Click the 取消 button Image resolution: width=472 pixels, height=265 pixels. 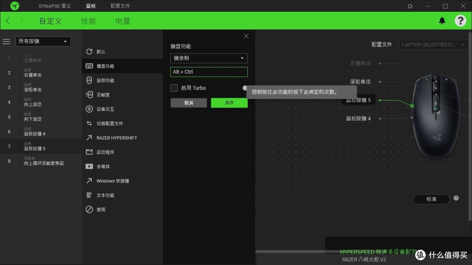189,103
